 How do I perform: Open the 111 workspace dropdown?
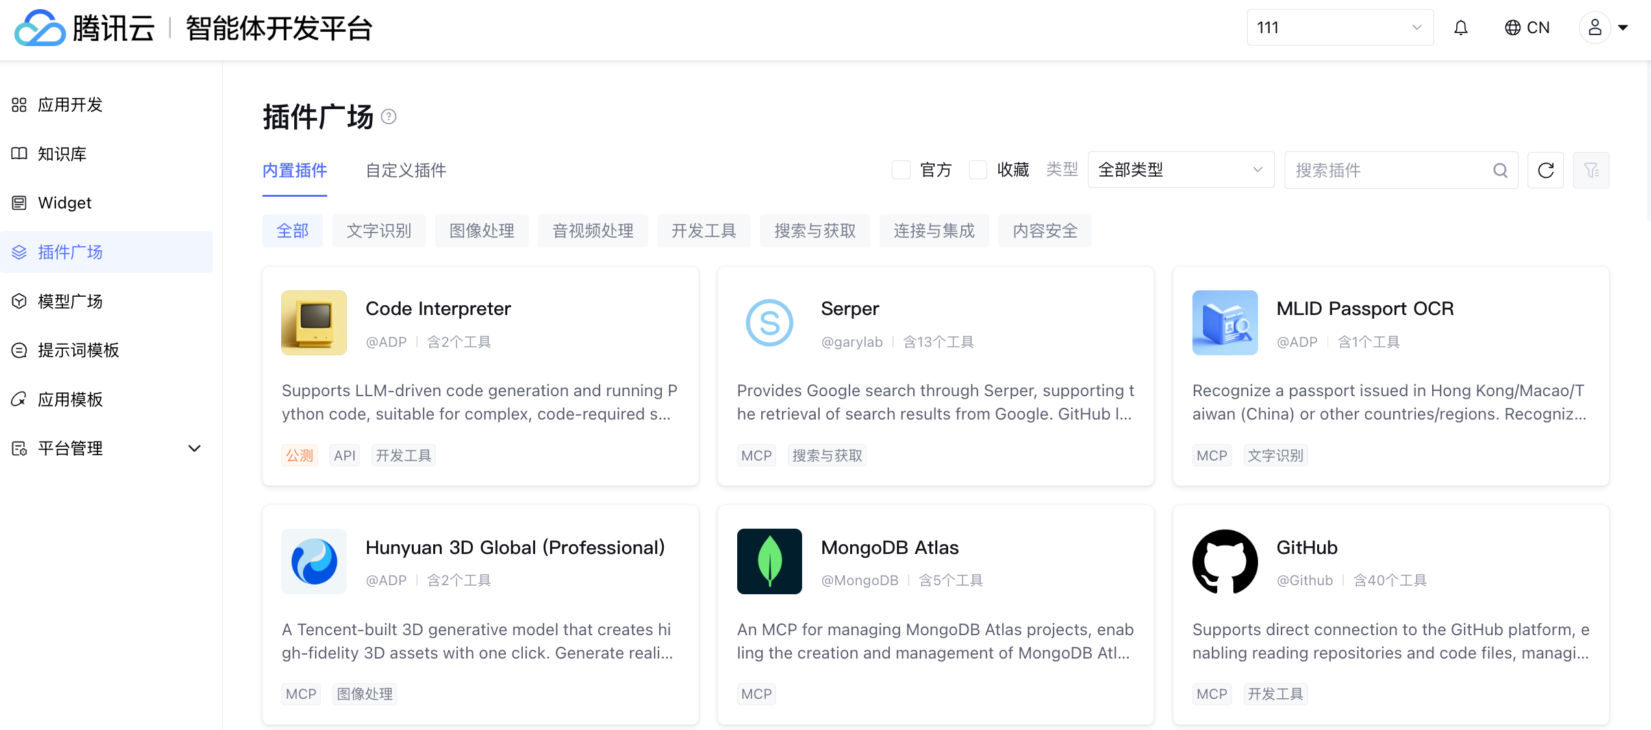(1339, 27)
